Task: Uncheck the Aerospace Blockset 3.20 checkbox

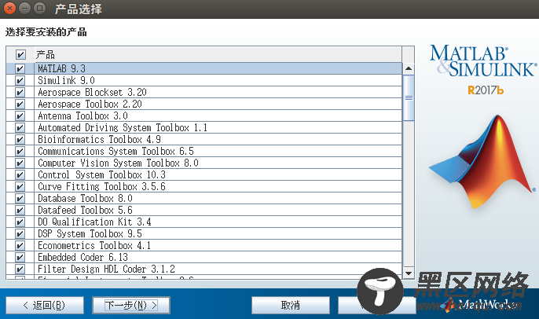Action: point(20,92)
